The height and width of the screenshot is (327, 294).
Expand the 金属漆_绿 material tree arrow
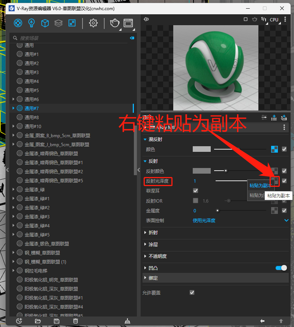(13, 189)
